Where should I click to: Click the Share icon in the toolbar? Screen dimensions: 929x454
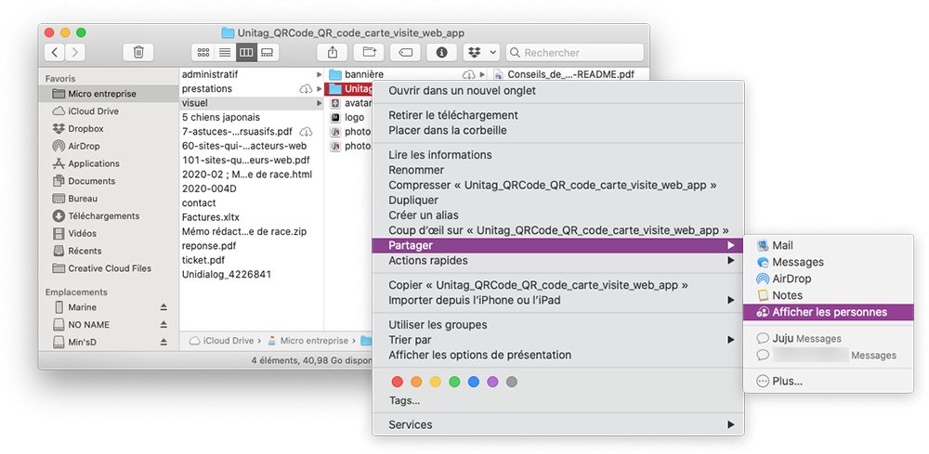click(334, 53)
